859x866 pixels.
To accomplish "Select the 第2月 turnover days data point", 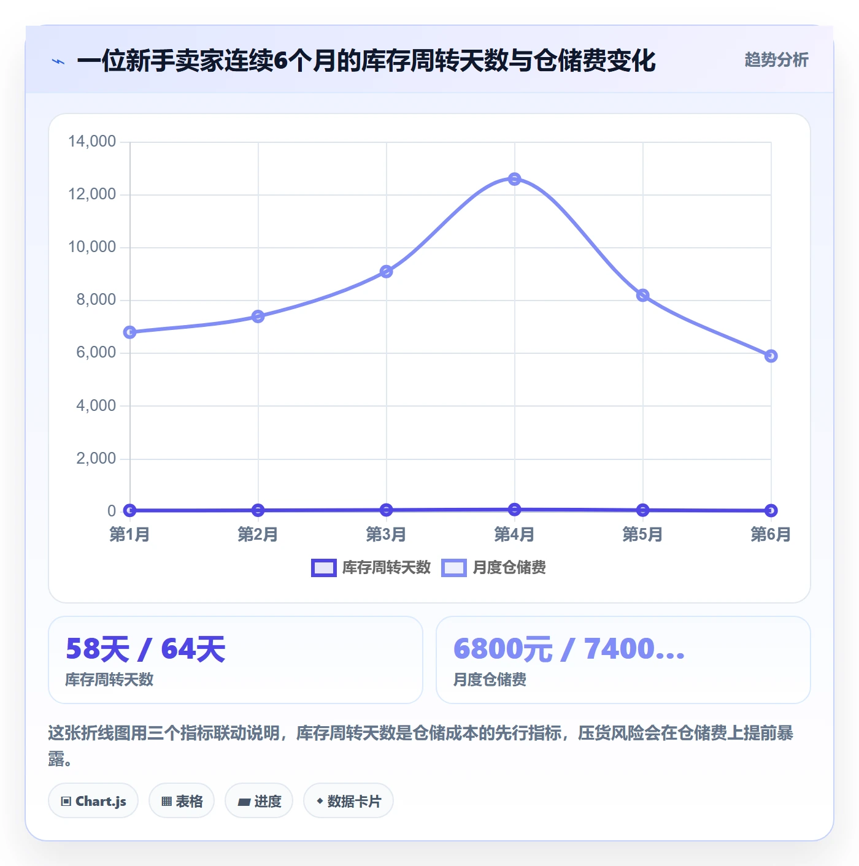I will 258,510.
